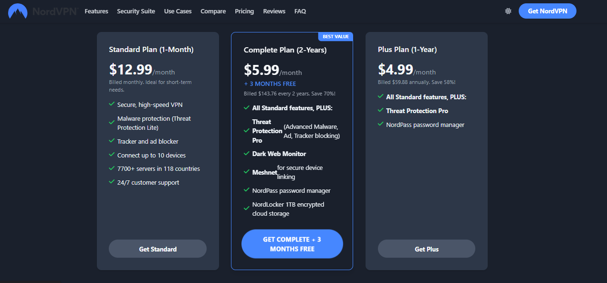Screen dimensions: 607x283
Task: Click the "+ 3 MONTHS FREE" text
Action: (270, 84)
